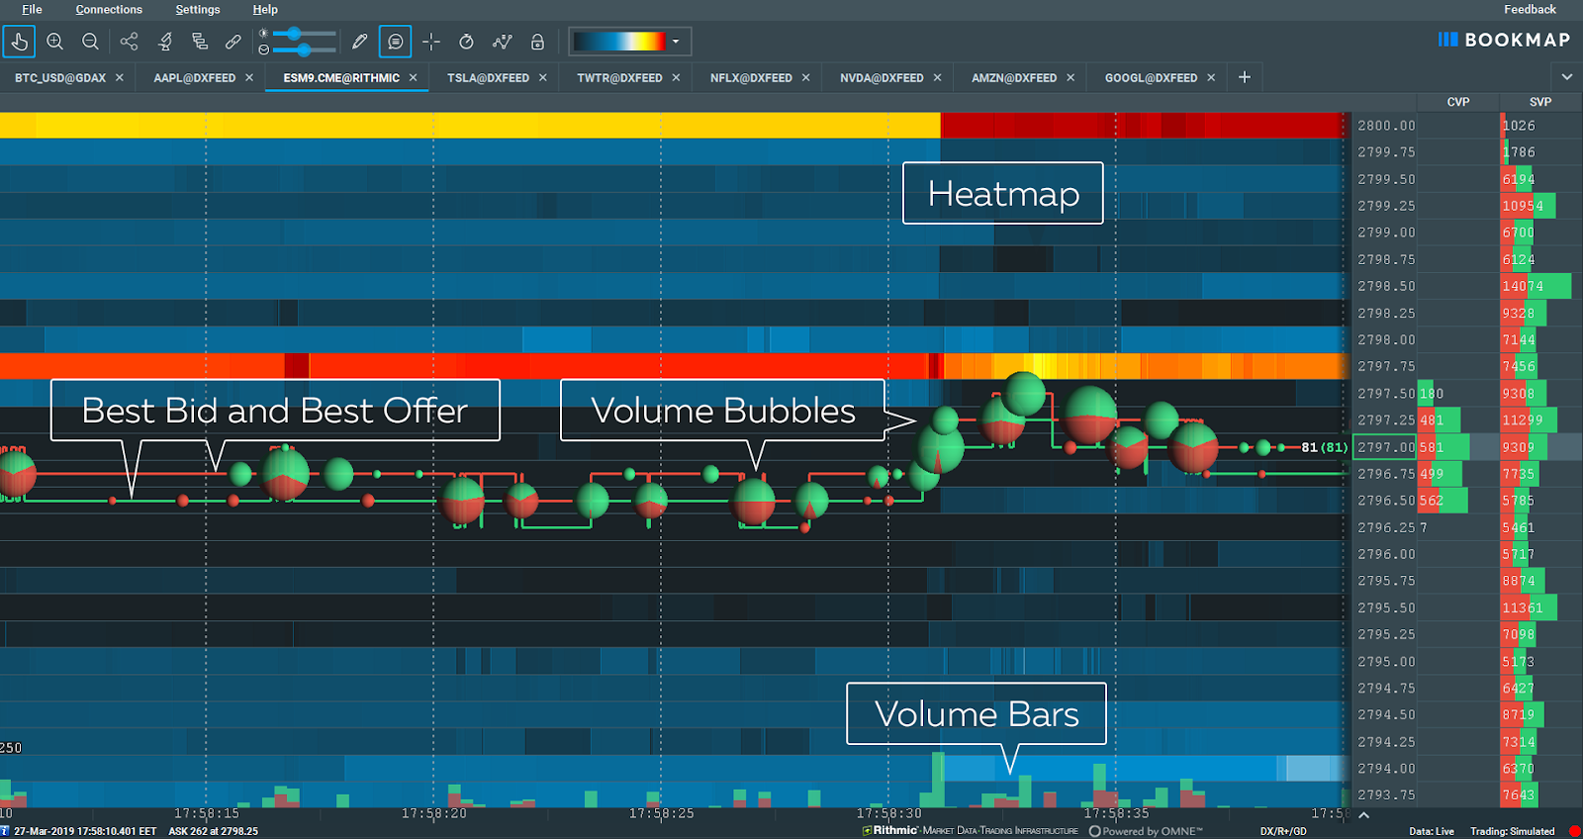This screenshot has height=839, width=1583.
Task: Open the heatmap color scheme dropdown
Action: pos(630,42)
